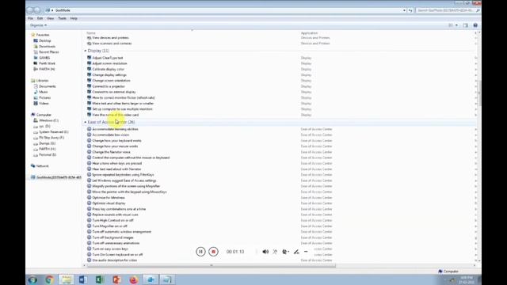Open Connect to an external display
This screenshot has height=285, width=507.
[114, 92]
